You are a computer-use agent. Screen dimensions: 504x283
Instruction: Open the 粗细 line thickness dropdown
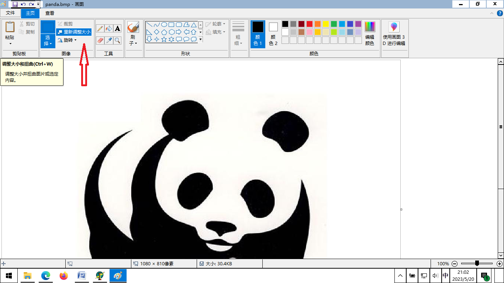pos(238,34)
